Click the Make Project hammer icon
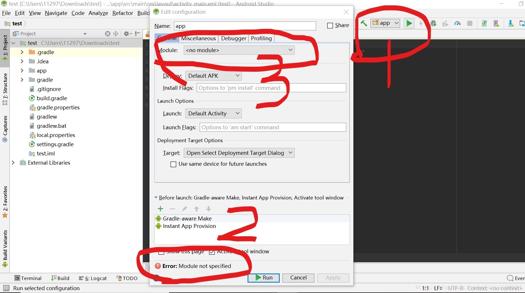 pos(364,23)
